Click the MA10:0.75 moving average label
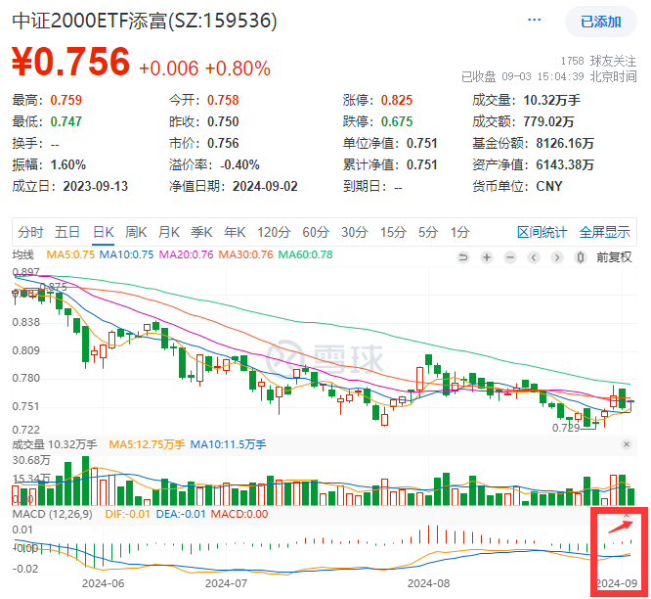The width and height of the screenshot is (651, 599). [126, 254]
